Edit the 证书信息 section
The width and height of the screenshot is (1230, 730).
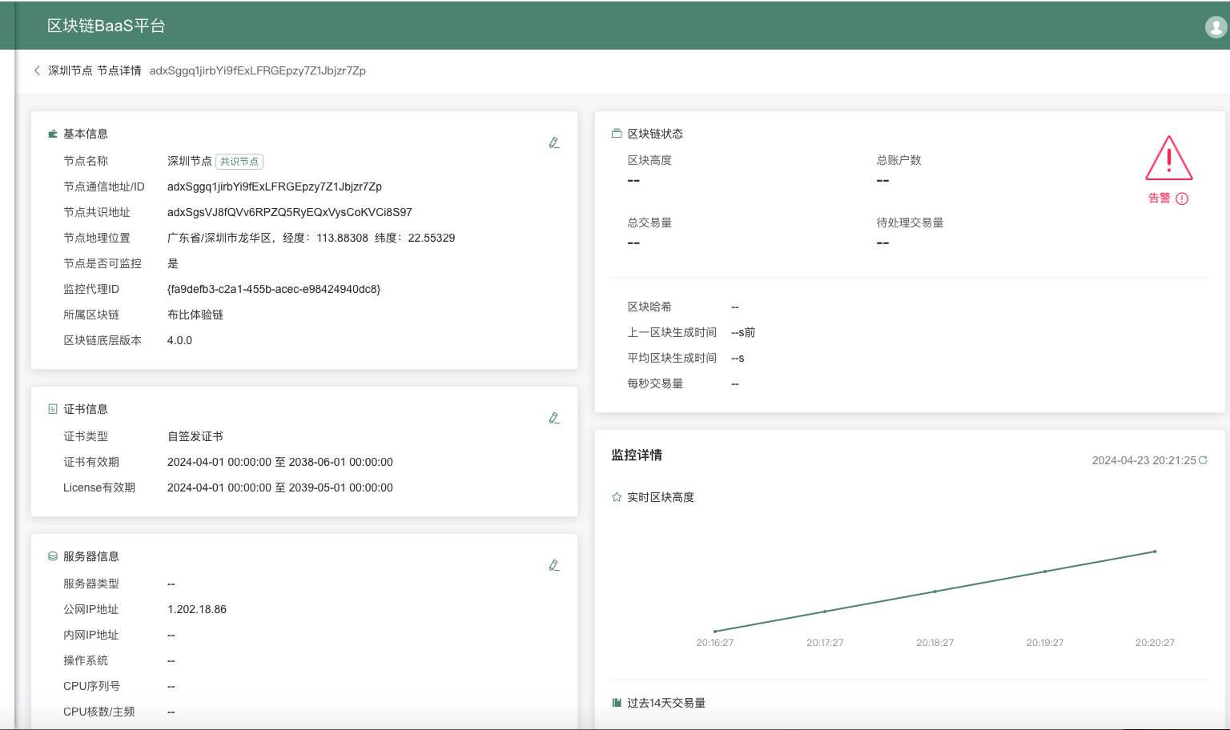click(554, 418)
